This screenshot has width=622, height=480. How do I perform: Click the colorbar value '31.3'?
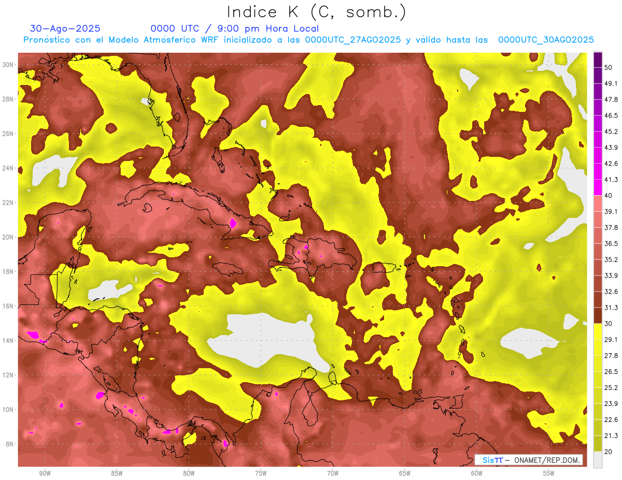(611, 308)
